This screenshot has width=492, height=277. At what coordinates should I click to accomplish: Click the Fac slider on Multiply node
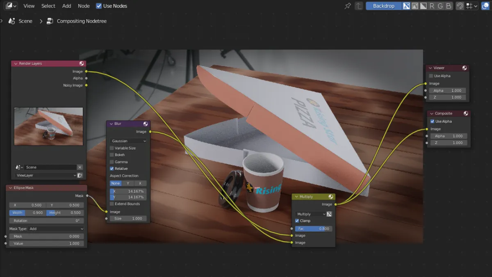coord(314,229)
